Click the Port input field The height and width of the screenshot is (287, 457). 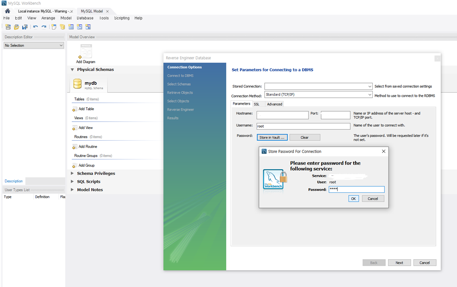(x=335, y=115)
